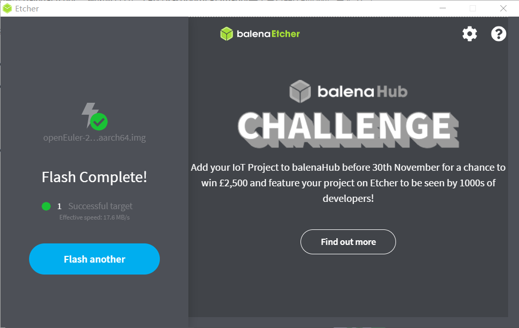Screen dimensions: 519x328
Task: Click the Effective speed 17.6 MB/s text
Action: (x=94, y=217)
